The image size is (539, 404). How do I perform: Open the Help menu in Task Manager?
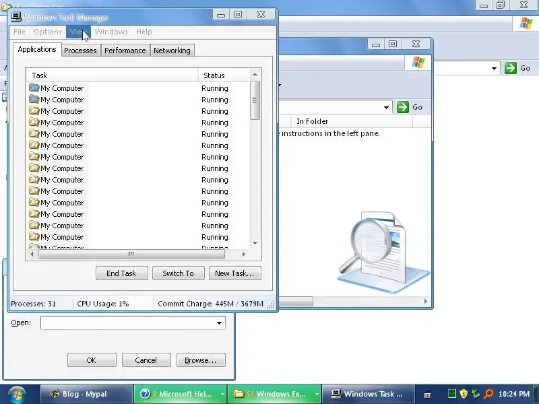click(x=144, y=32)
